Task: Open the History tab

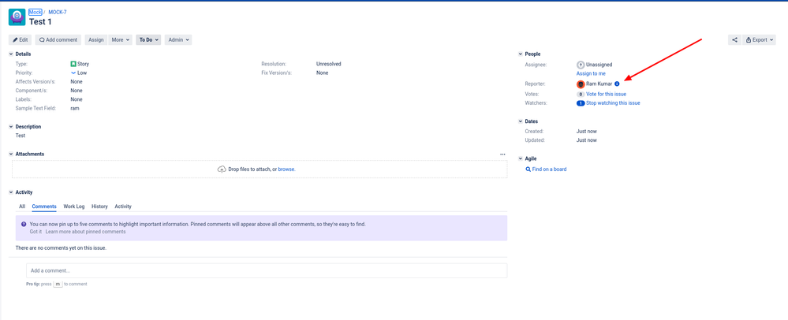Action: click(99, 207)
